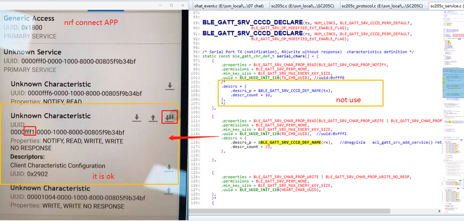Toggle notifications icon on fff1 characteristic
The image size is (464, 221).
(x=169, y=117)
